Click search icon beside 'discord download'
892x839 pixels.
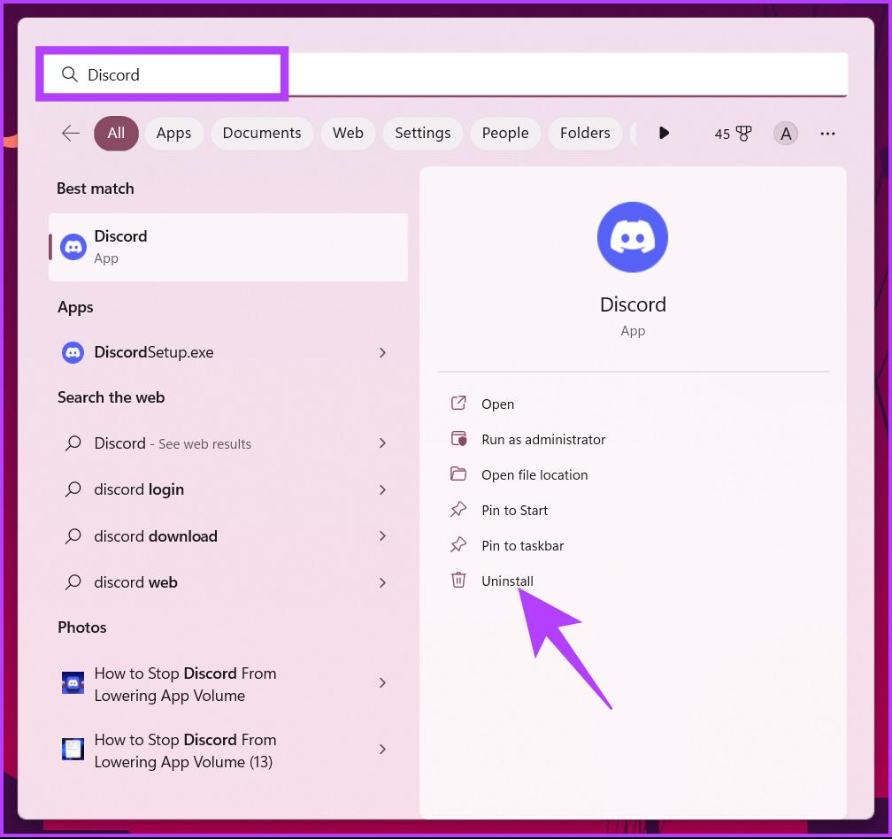(x=73, y=535)
